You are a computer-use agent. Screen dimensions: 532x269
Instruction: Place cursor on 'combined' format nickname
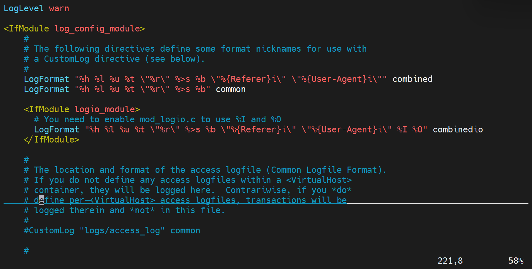click(412, 79)
